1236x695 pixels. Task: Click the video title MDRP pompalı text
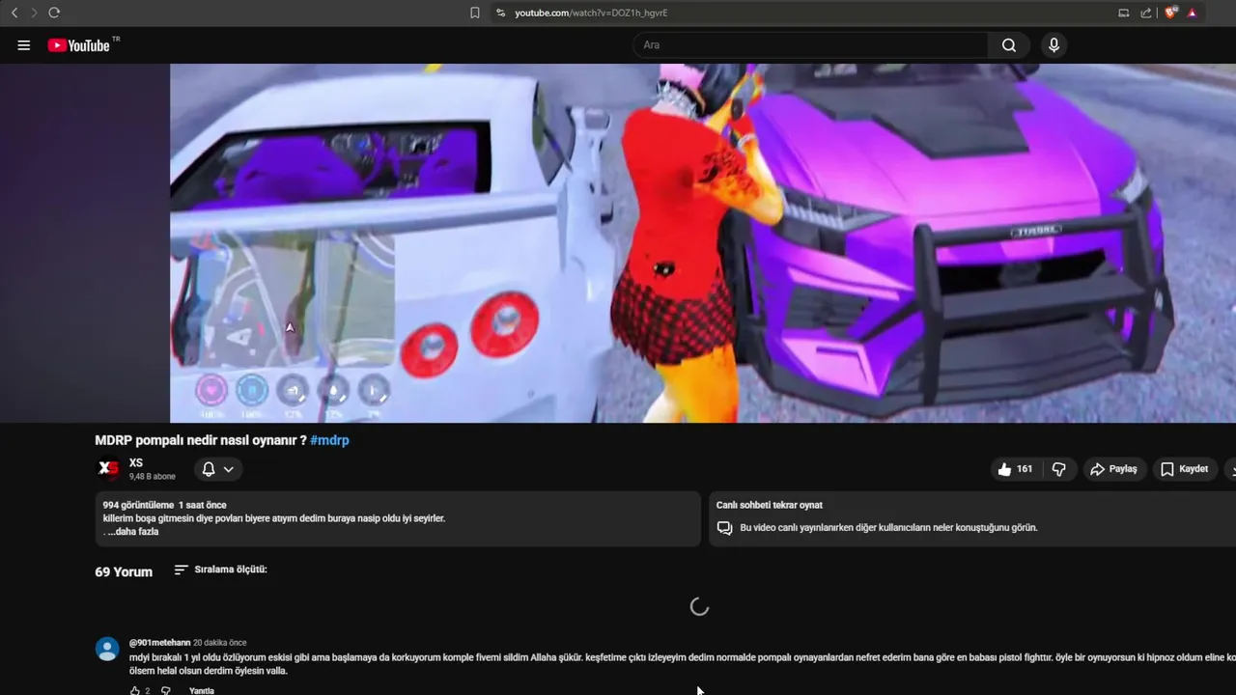[x=201, y=440]
